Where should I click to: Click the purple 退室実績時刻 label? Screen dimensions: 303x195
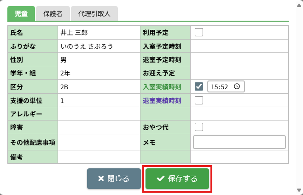point(162,100)
